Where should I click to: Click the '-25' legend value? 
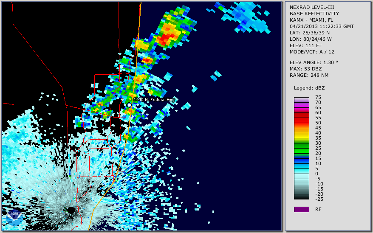click(x=319, y=199)
